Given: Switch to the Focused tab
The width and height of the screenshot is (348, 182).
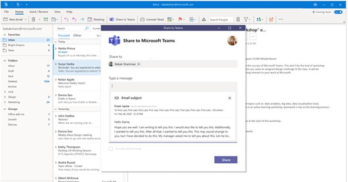Looking at the screenshot, I should coord(64,35).
